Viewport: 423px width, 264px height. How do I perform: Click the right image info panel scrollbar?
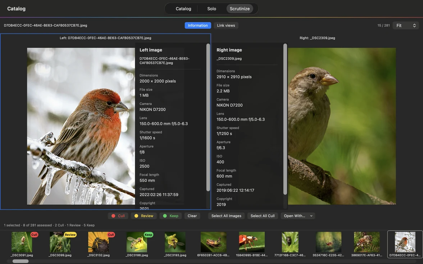pyautogui.click(x=285, y=119)
